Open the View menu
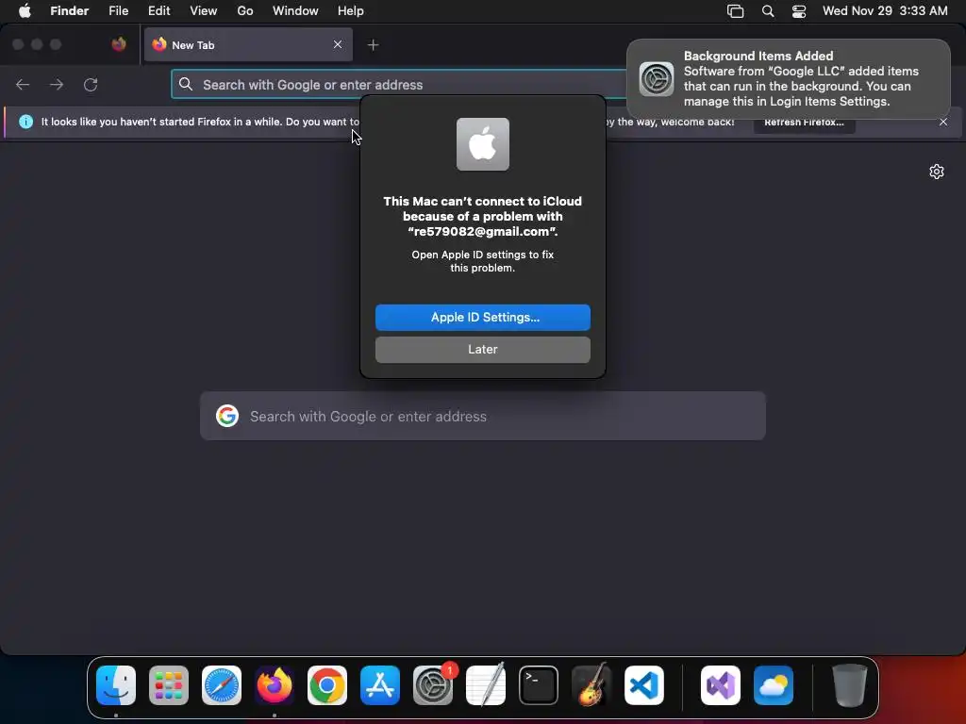The width and height of the screenshot is (966, 724). (x=204, y=10)
